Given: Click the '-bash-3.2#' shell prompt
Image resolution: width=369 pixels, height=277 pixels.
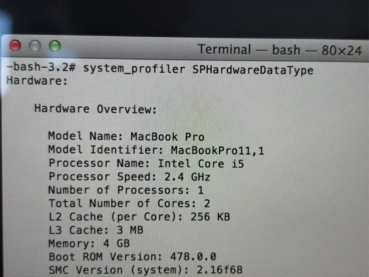Looking at the screenshot, I should pos(41,67).
